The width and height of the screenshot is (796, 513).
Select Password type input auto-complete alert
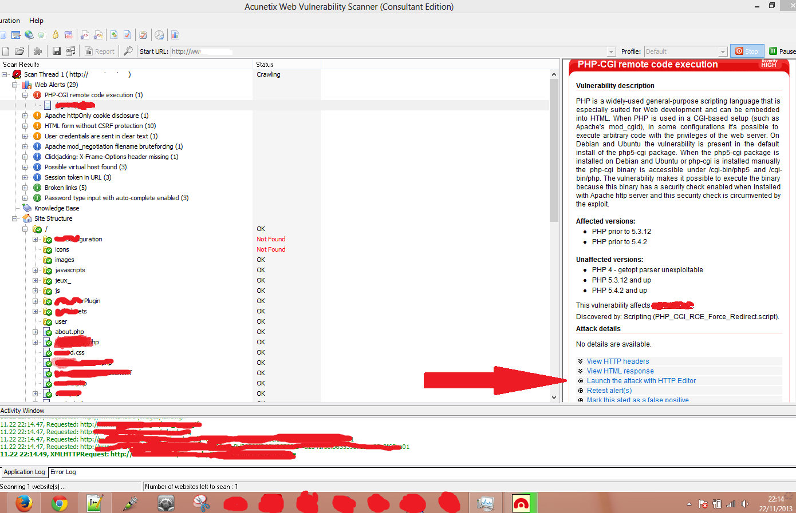117,198
